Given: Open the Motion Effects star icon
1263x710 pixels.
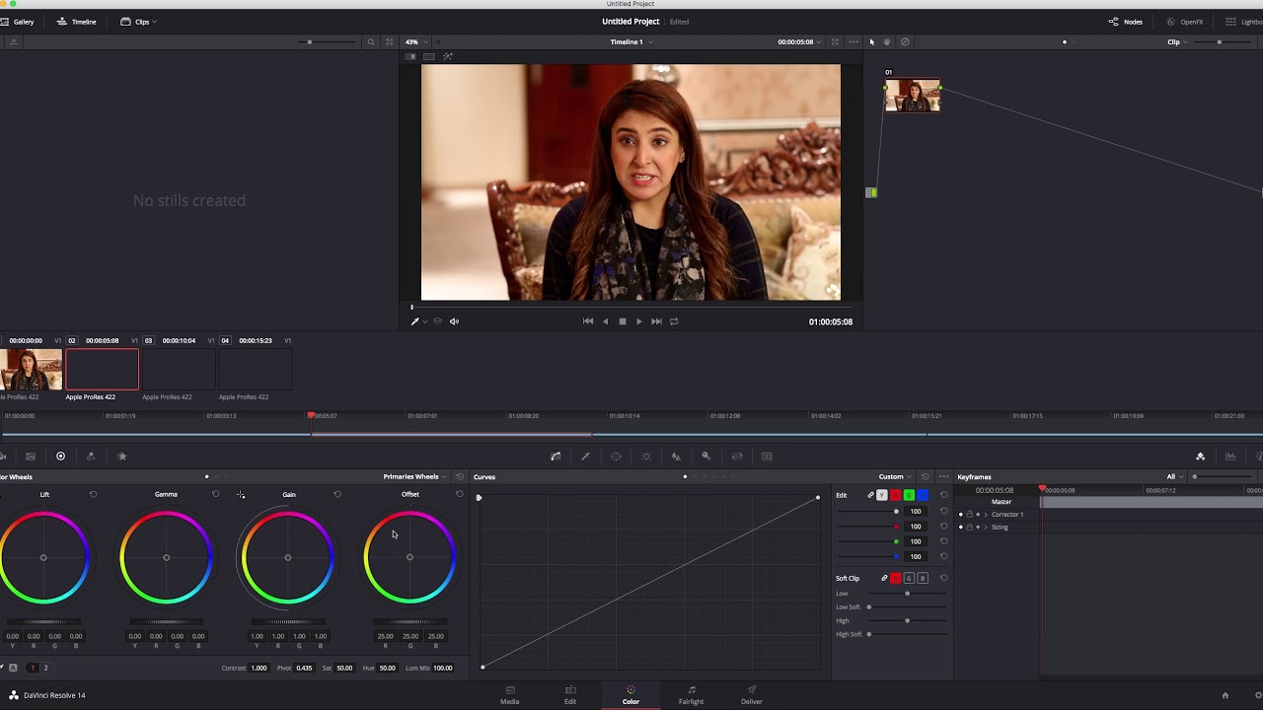Looking at the screenshot, I should pyautogui.click(x=122, y=457).
